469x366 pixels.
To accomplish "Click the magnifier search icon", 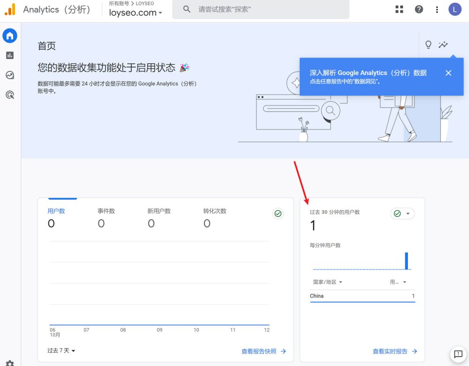I will coord(187,9).
